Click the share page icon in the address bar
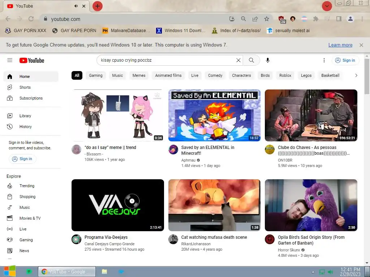Viewport: 370px width, 277px height. pos(255,19)
